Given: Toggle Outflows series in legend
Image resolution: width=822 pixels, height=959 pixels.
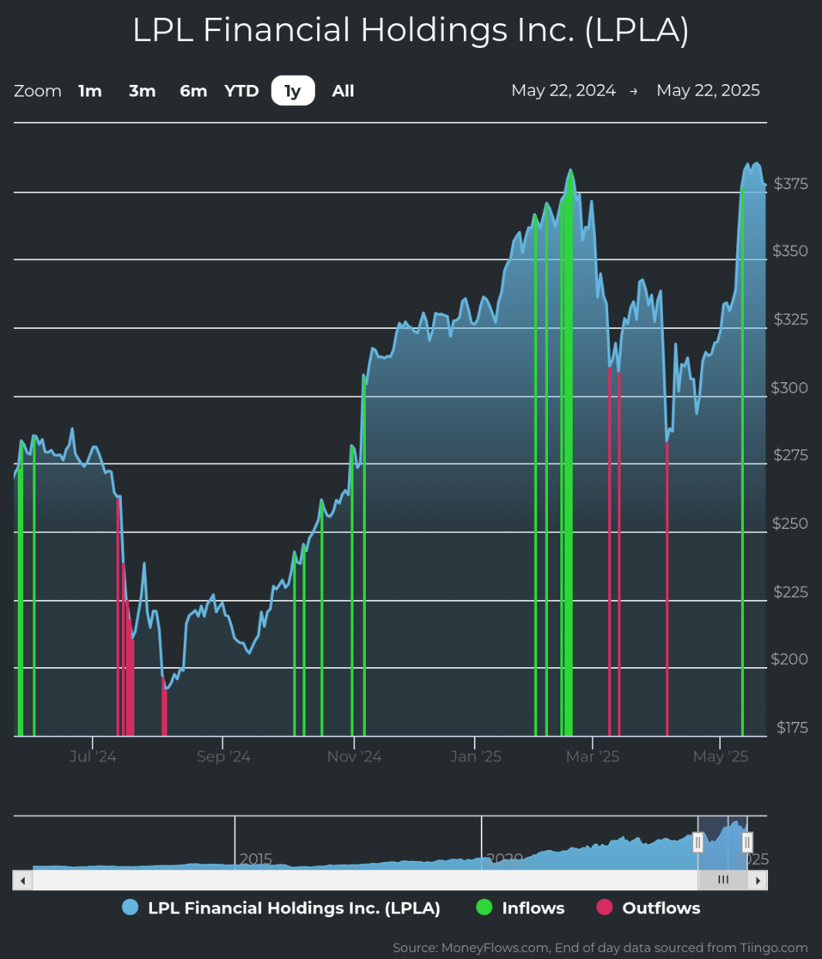Looking at the screenshot, I should pos(648,908).
